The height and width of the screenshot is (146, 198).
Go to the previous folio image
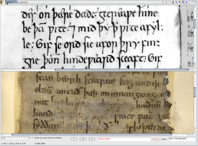click(x=74, y=139)
